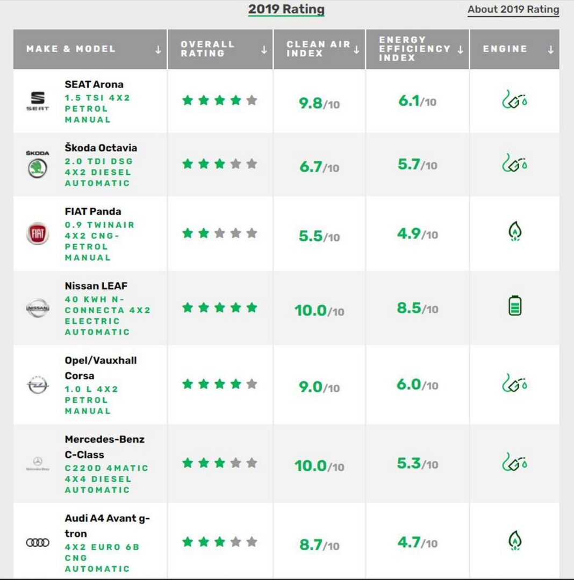Sort by Engine column arrow
Viewport: 574px width, 580px height.
551,50
